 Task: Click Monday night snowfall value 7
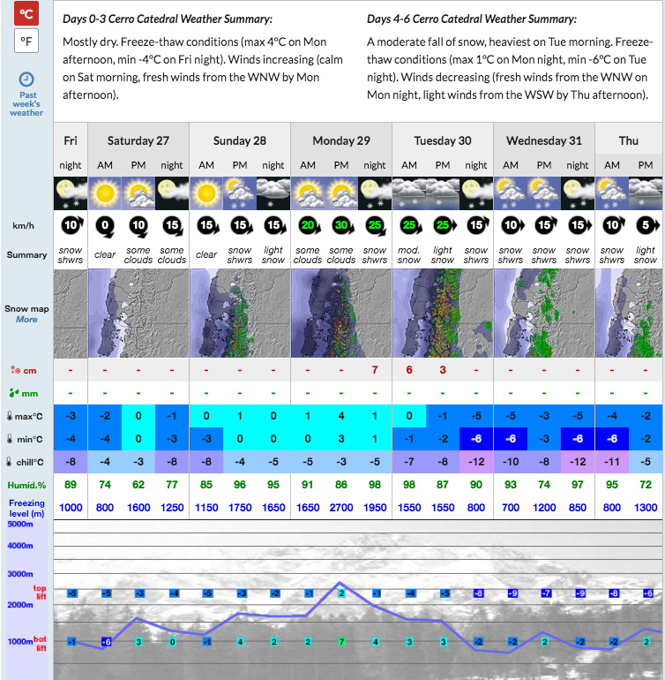(375, 370)
